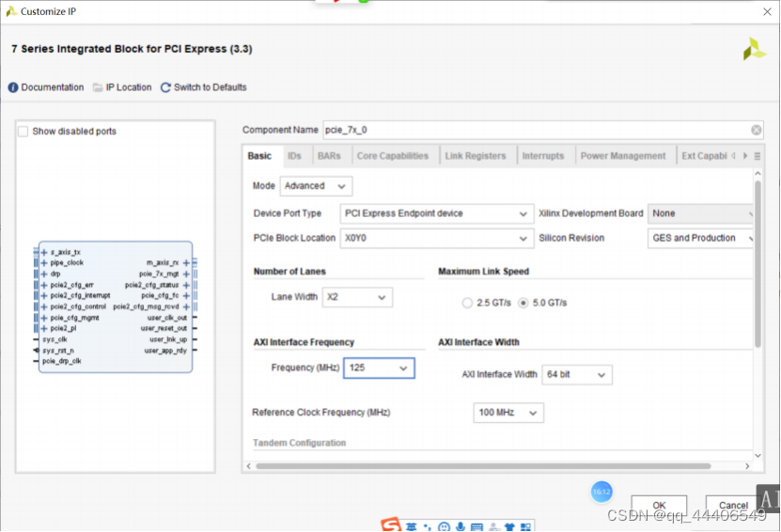This screenshot has width=781, height=532.
Task: Switch to the Link Registers tab
Action: [x=476, y=156]
